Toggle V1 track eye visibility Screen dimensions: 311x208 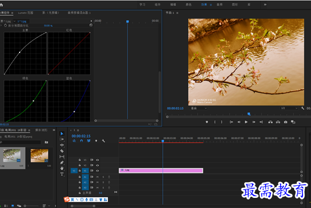pyautogui.click(x=97, y=171)
